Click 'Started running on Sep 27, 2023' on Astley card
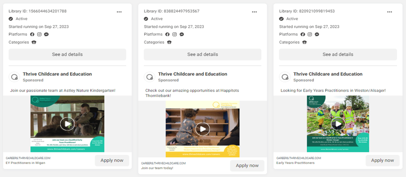 [39, 27]
